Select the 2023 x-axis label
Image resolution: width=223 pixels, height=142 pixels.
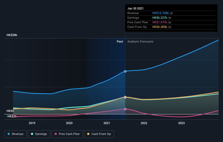click(x=181, y=123)
